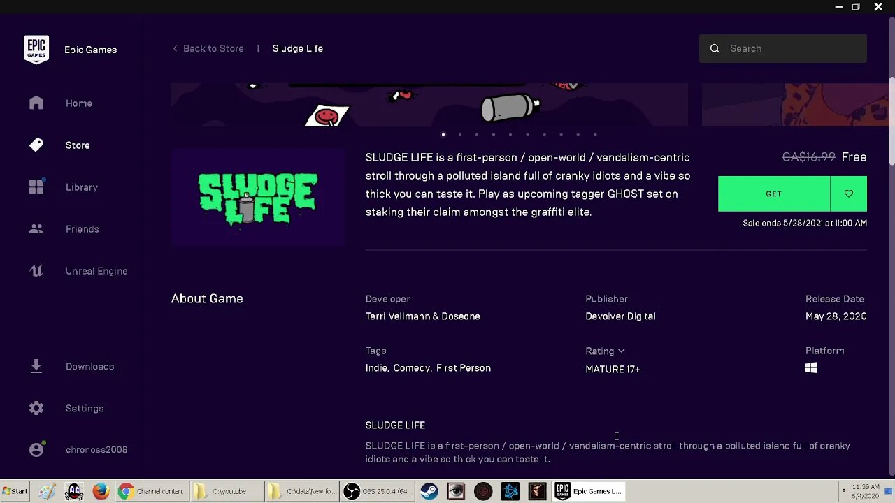This screenshot has width=895, height=503.
Task: Click the Comedy tag
Action: [412, 368]
